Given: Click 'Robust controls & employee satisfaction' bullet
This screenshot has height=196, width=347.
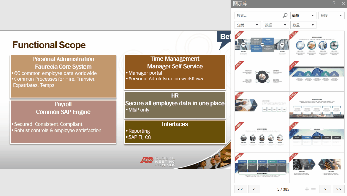Looking at the screenshot, I should pyautogui.click(x=58, y=130).
